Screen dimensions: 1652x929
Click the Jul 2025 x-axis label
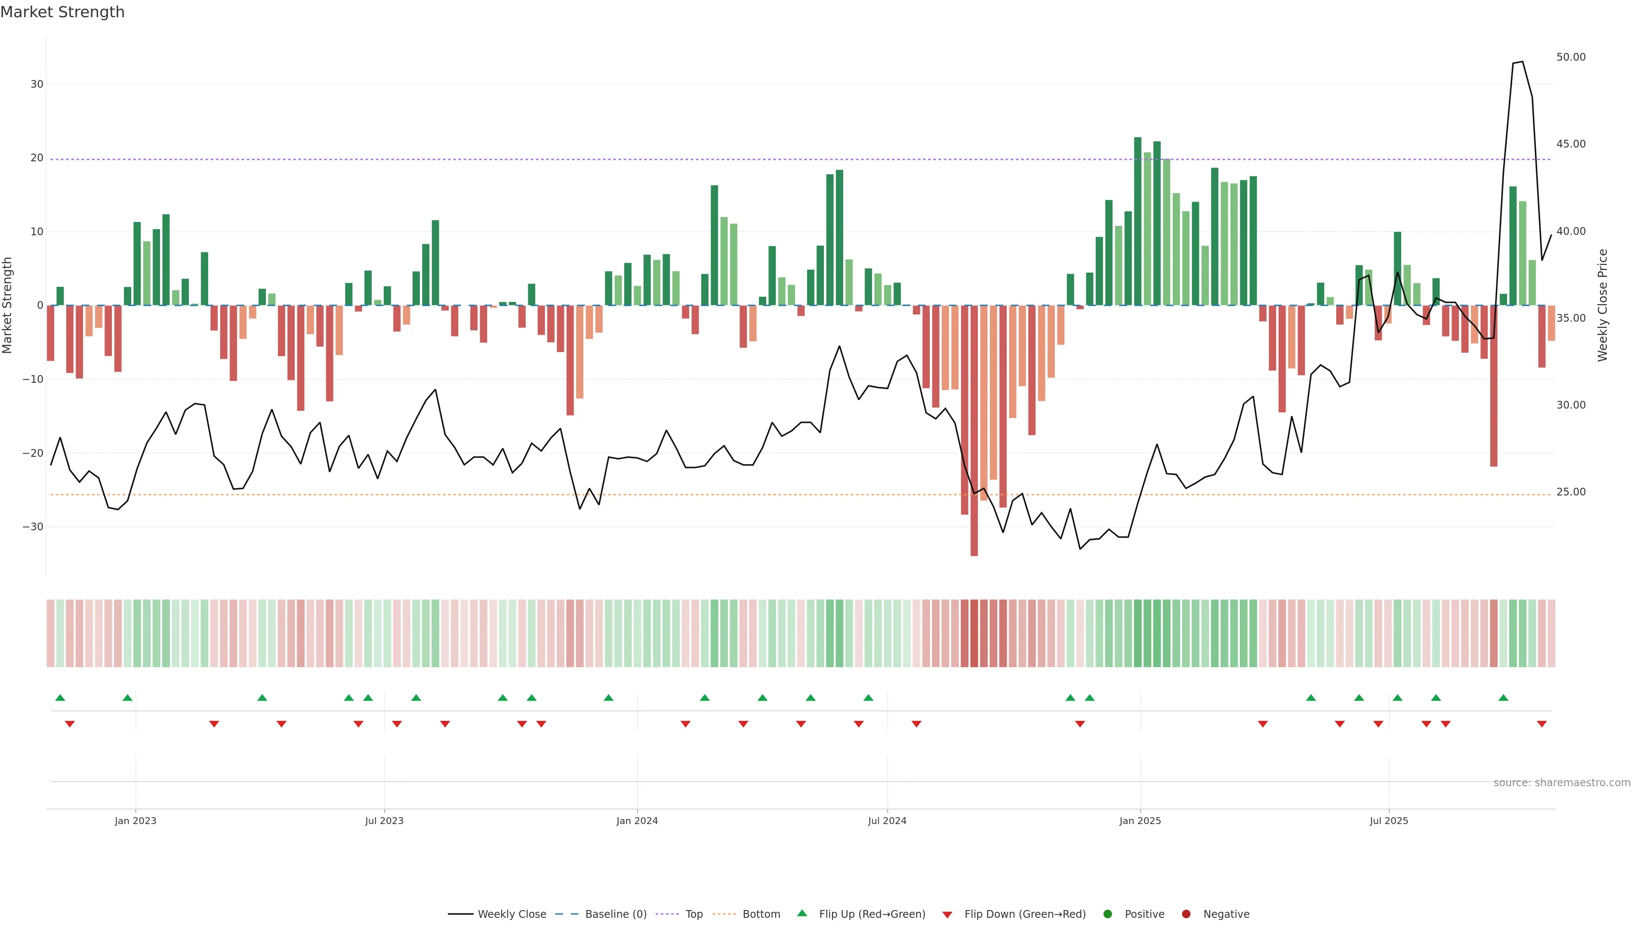pyautogui.click(x=1388, y=821)
